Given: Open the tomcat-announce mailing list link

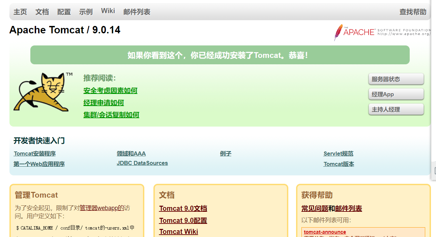Looking at the screenshot, I should tap(324, 232).
